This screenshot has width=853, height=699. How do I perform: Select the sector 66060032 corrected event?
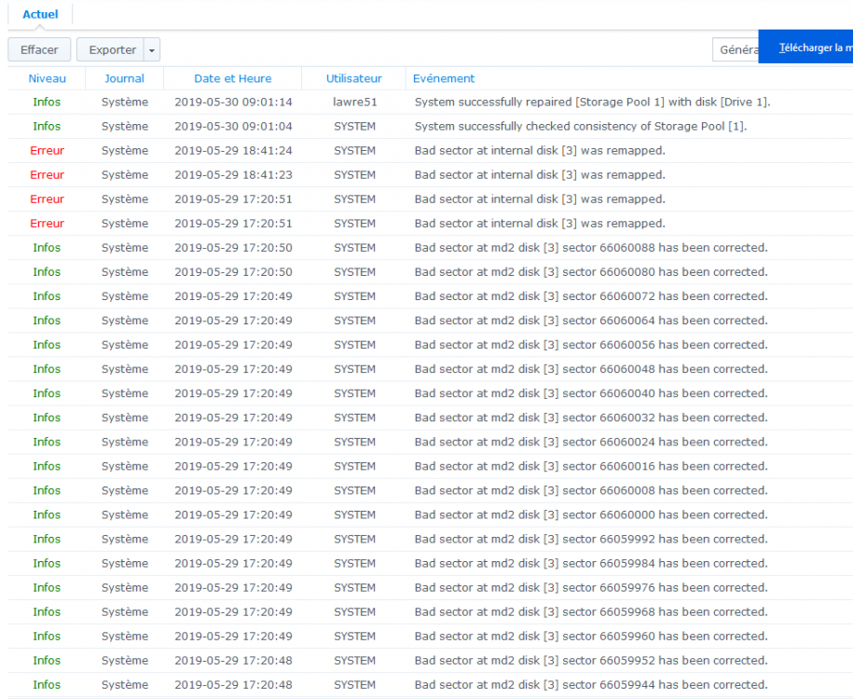coord(431,418)
